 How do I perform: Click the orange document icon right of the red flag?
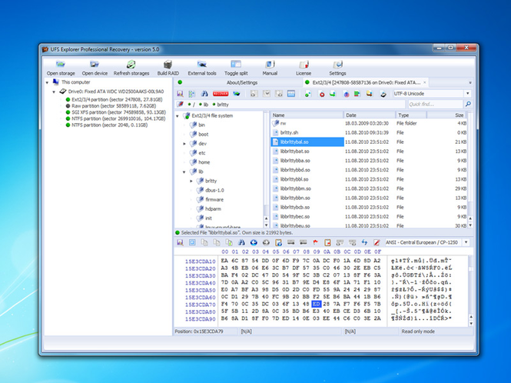327,242
